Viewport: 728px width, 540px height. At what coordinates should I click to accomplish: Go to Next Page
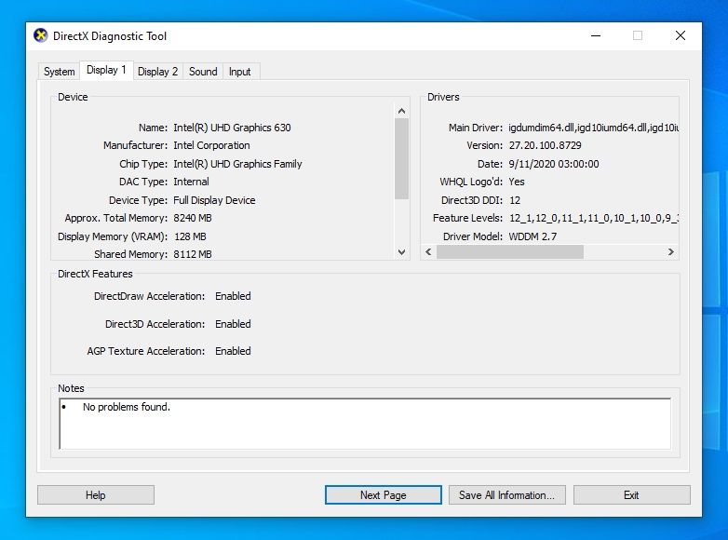click(383, 495)
